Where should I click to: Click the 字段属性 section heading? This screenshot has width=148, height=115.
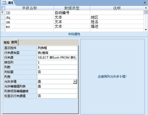point(74,34)
